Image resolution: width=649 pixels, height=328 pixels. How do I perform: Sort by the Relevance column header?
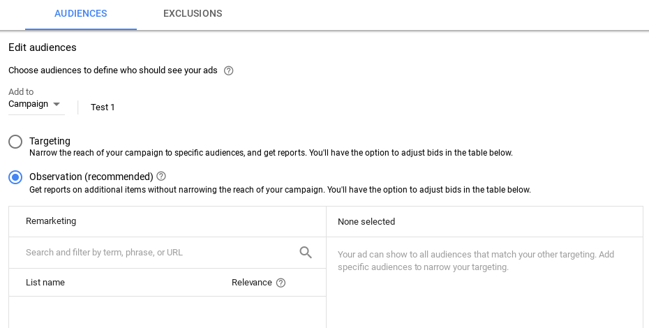coord(252,283)
